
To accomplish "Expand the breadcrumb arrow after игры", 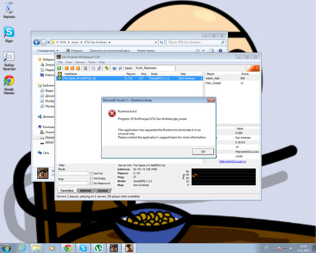I will [82, 42].
